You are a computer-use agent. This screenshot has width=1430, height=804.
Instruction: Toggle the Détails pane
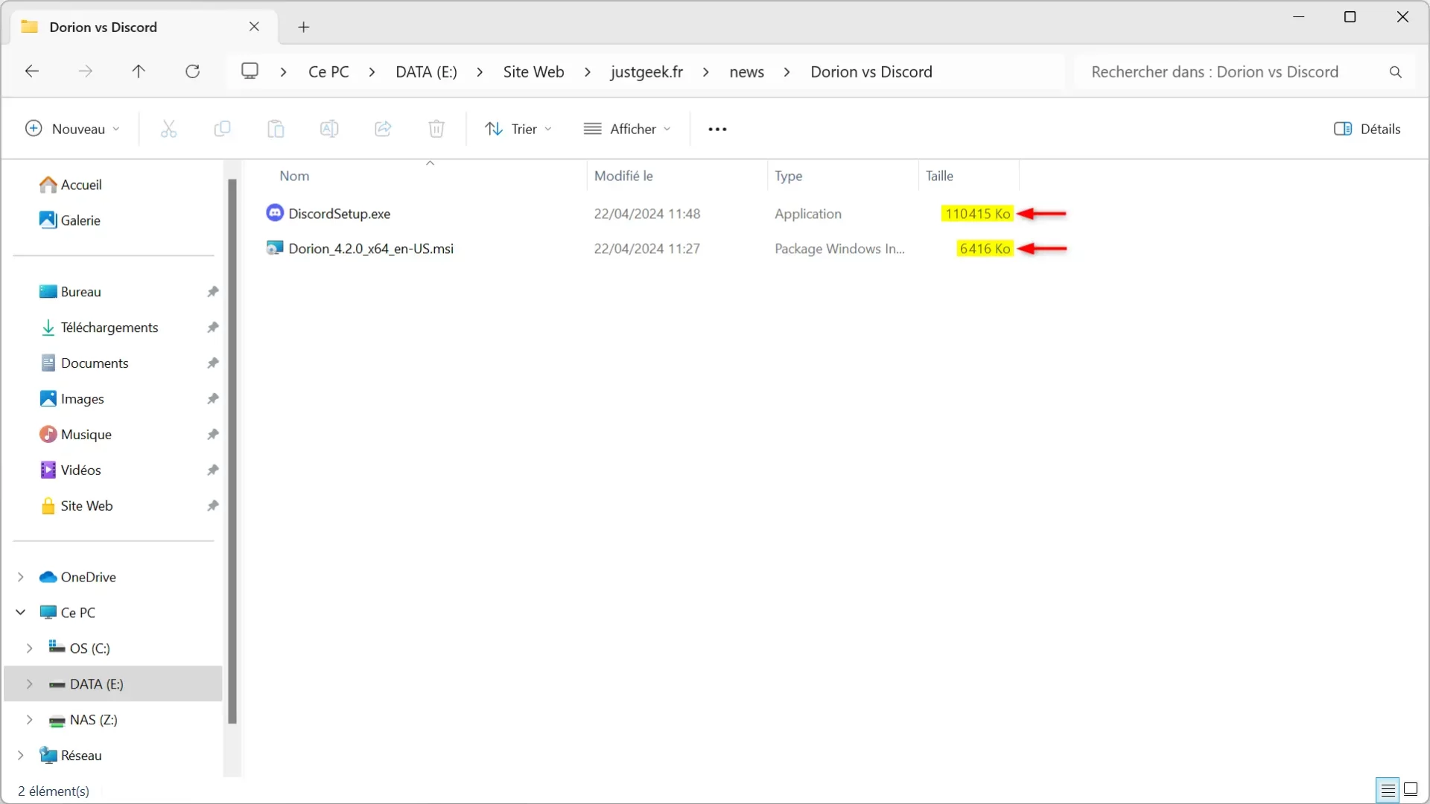(1367, 129)
